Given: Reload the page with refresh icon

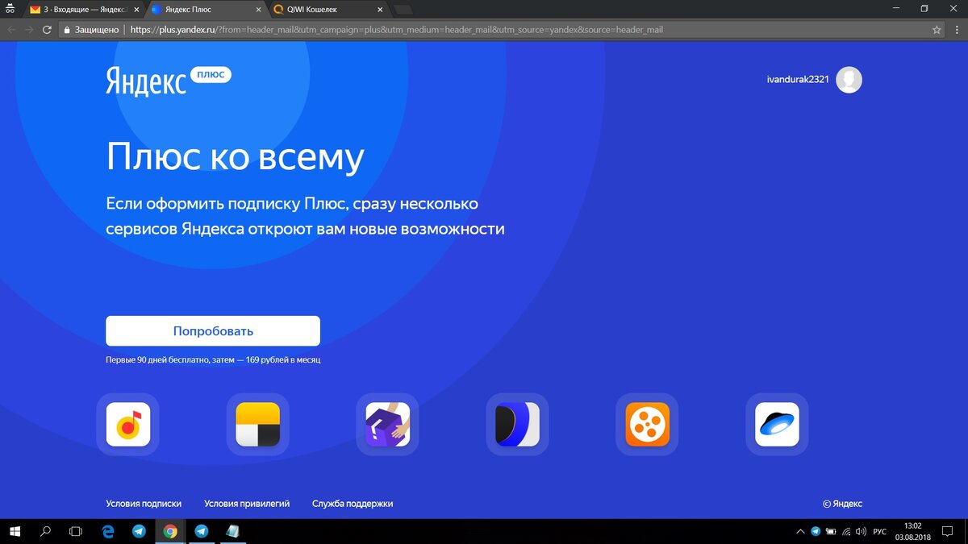Looking at the screenshot, I should [48, 30].
